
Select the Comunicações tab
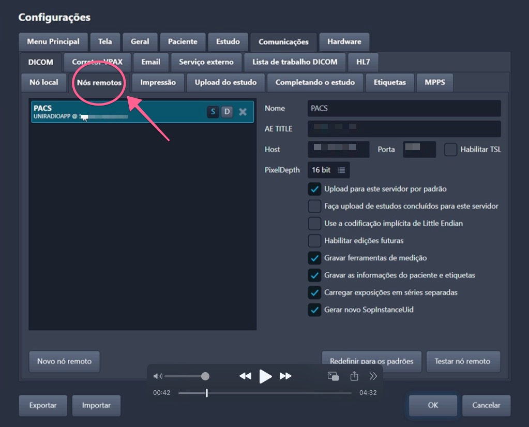point(283,42)
